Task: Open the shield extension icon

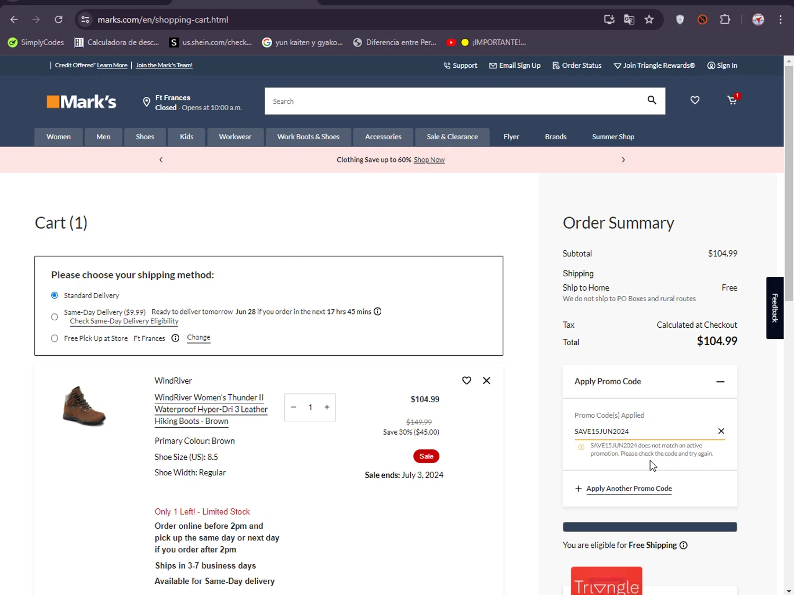Action: 680,20
